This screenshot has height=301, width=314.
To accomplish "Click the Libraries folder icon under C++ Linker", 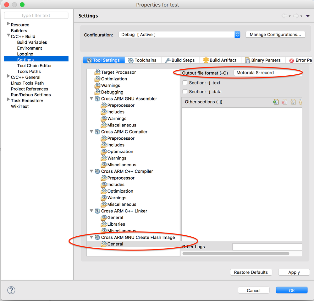I will [x=103, y=224].
